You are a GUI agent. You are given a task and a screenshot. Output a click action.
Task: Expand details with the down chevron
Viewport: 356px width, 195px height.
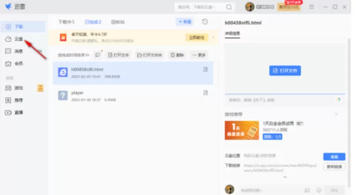pyautogui.click(x=285, y=177)
